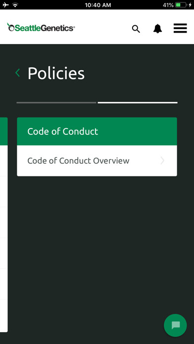The width and height of the screenshot is (194, 344).
Task: Select the Code of Conduct green header
Action: pyautogui.click(x=97, y=131)
